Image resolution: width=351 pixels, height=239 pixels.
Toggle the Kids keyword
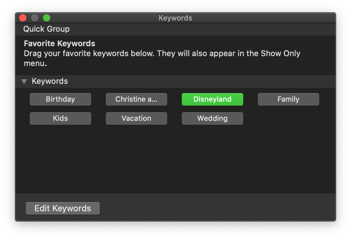[60, 119]
